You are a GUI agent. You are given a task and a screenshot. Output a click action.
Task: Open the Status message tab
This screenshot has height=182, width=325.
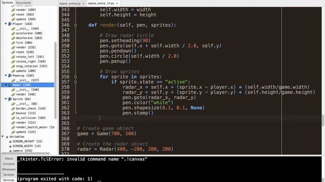tap(9, 158)
